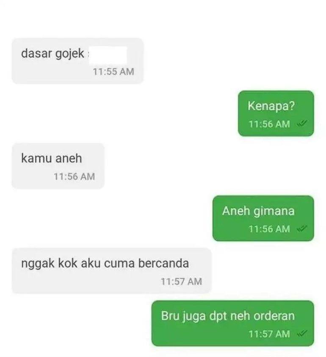
Task: Click the word 'gimana' in green bubble
Action: [274, 211]
